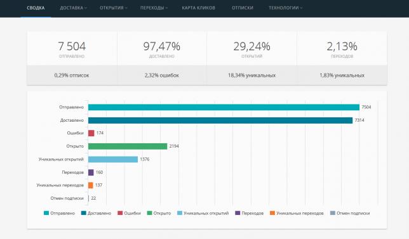Toggle the Доставлено legend item
409x239 pixels.
(x=96, y=213)
